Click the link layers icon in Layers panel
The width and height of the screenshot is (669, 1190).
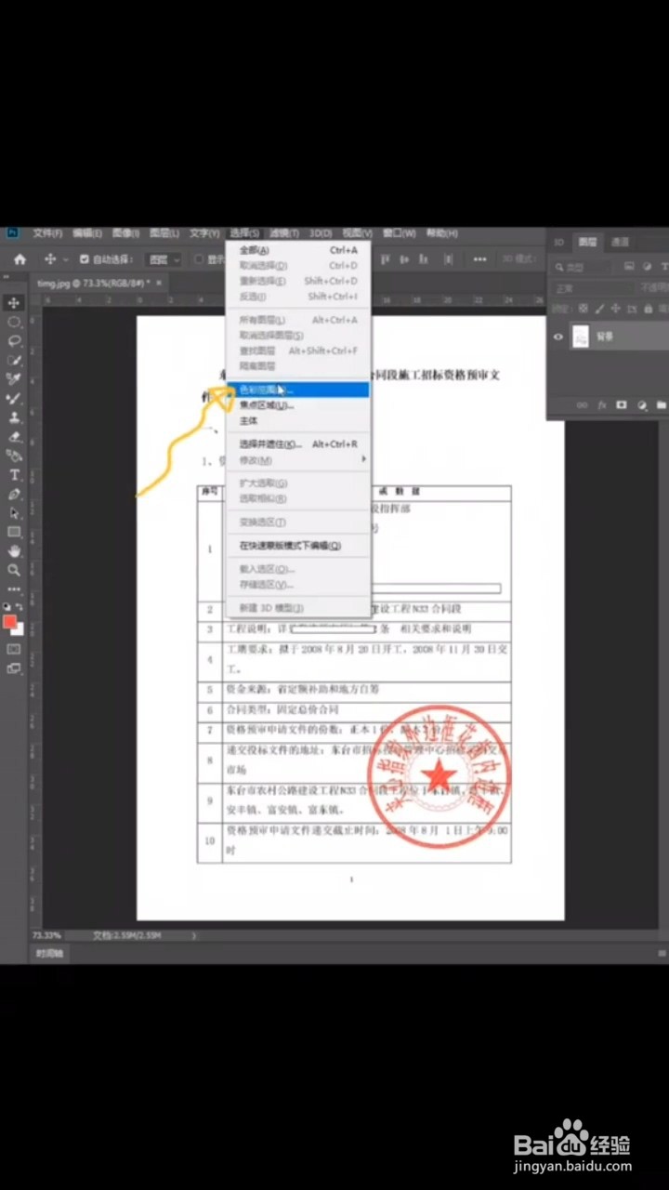pyautogui.click(x=582, y=404)
